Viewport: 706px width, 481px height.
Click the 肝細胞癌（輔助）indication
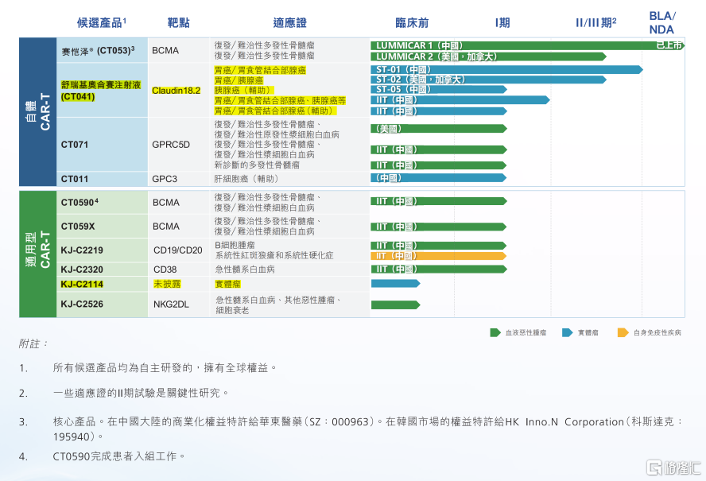point(246,179)
